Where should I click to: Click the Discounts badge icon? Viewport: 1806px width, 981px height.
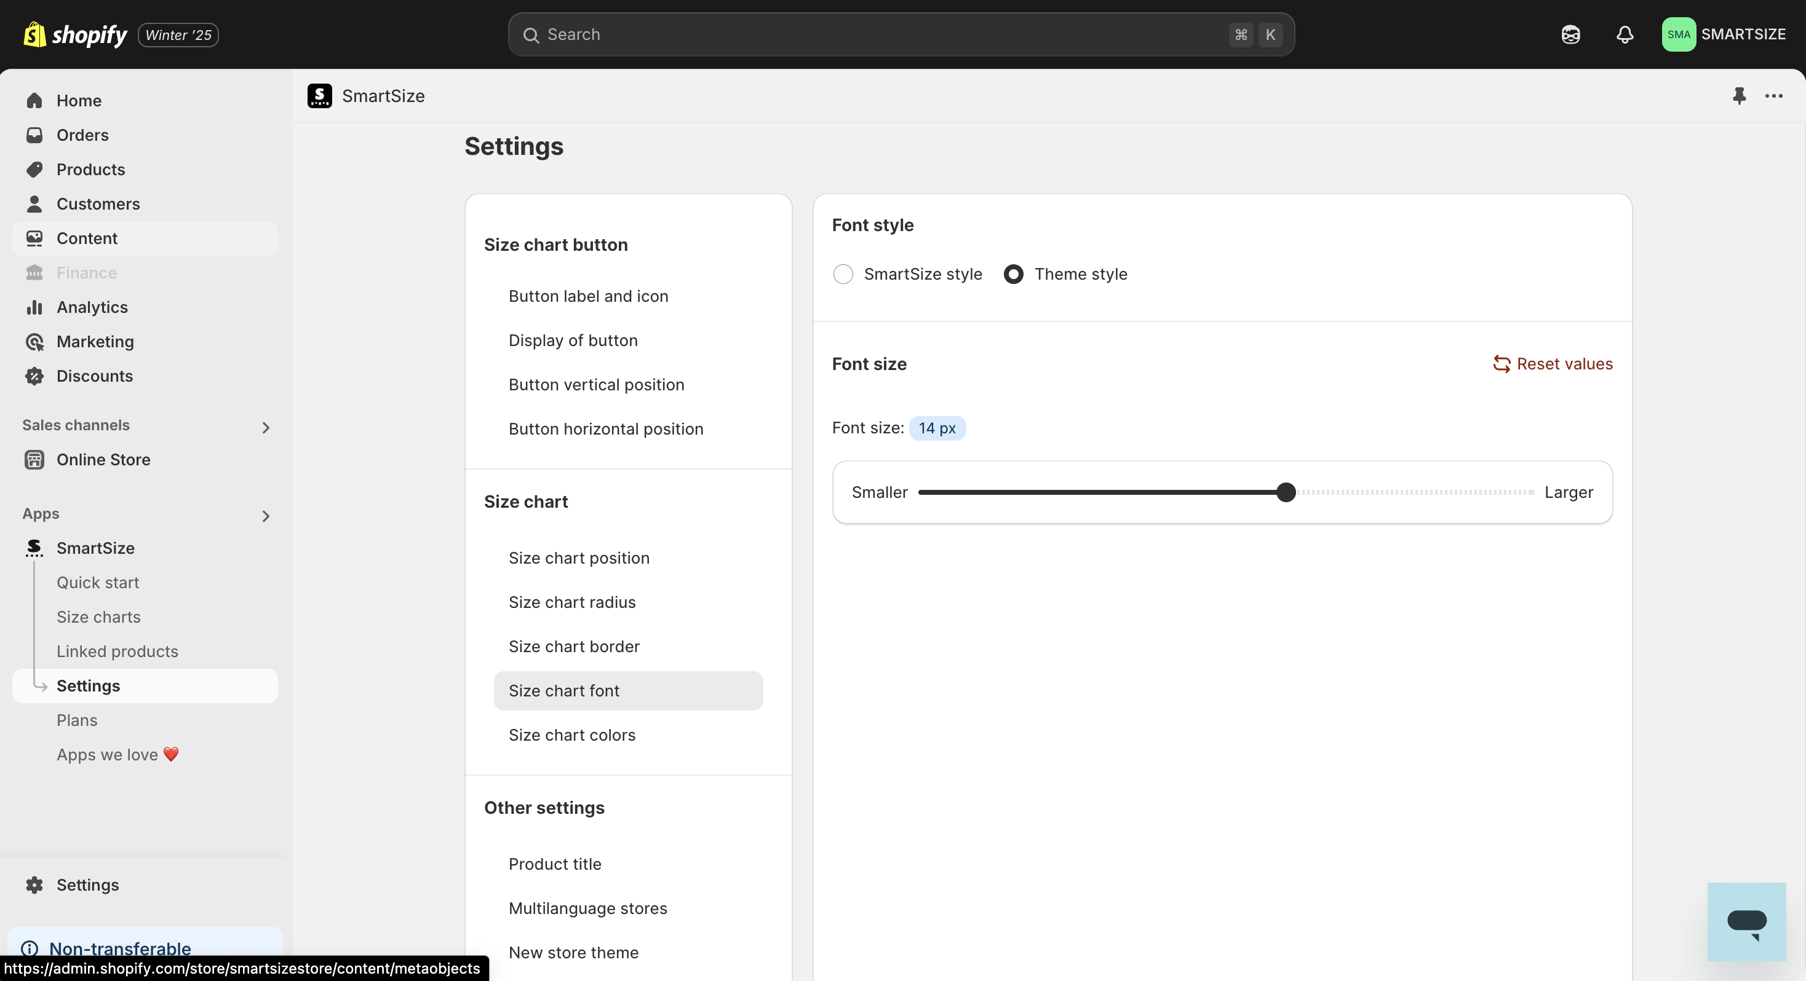(34, 376)
